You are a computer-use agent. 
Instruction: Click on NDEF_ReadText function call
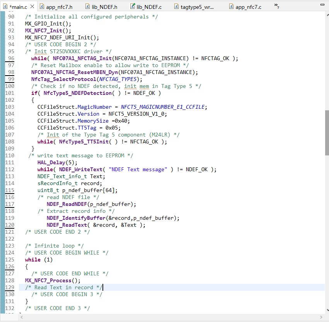[x=67, y=225]
